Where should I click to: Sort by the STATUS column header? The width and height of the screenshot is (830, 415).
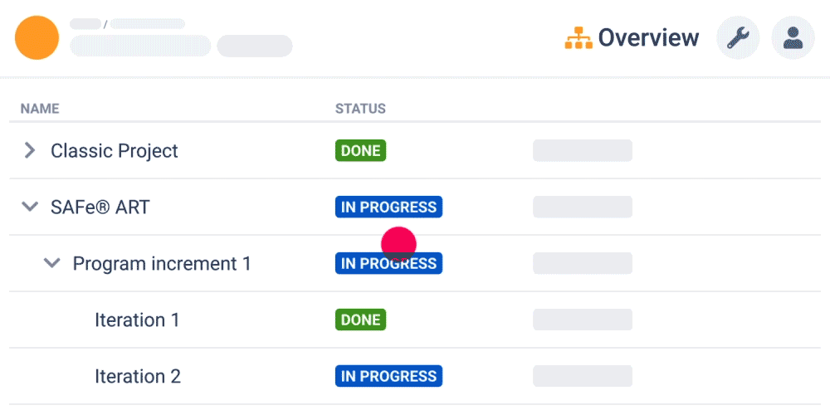(x=360, y=109)
